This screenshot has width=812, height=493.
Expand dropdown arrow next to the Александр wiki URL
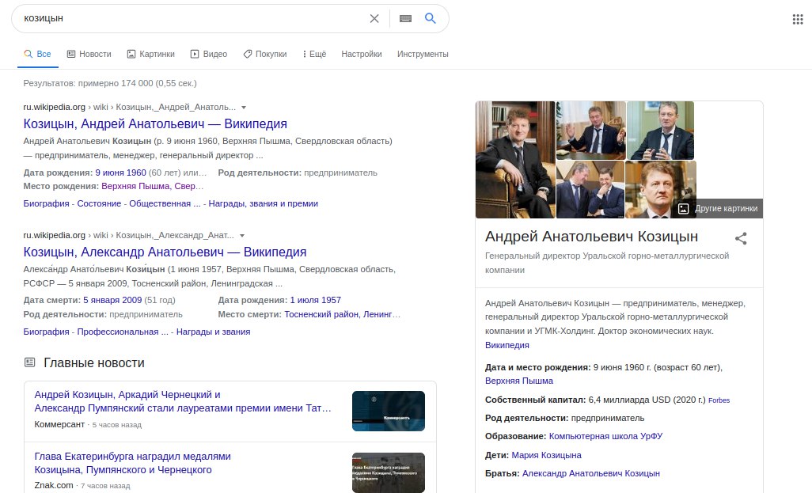tap(242, 236)
